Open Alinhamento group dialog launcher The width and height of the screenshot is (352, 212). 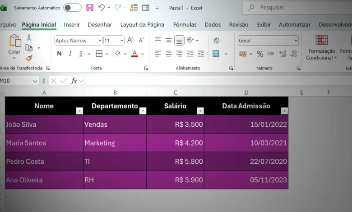[x=231, y=69]
